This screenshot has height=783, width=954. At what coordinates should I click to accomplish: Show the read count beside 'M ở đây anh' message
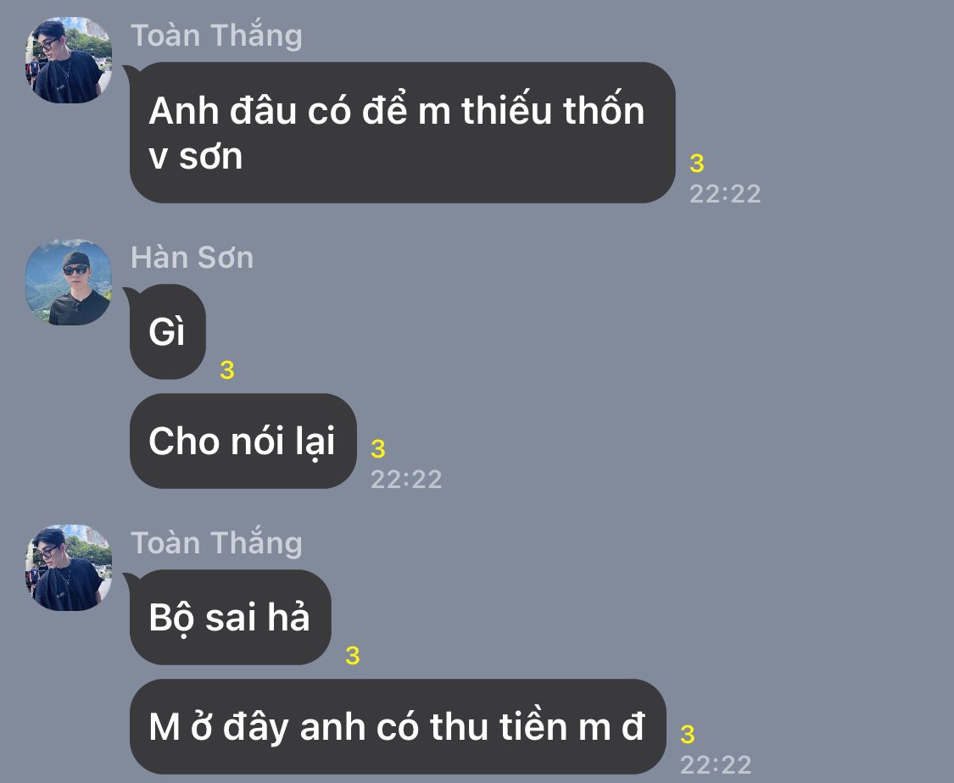tap(688, 735)
